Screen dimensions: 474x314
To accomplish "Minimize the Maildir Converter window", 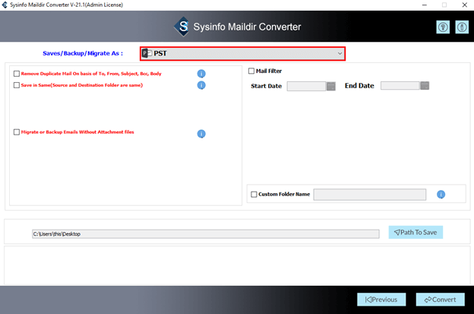I will (425, 5).
